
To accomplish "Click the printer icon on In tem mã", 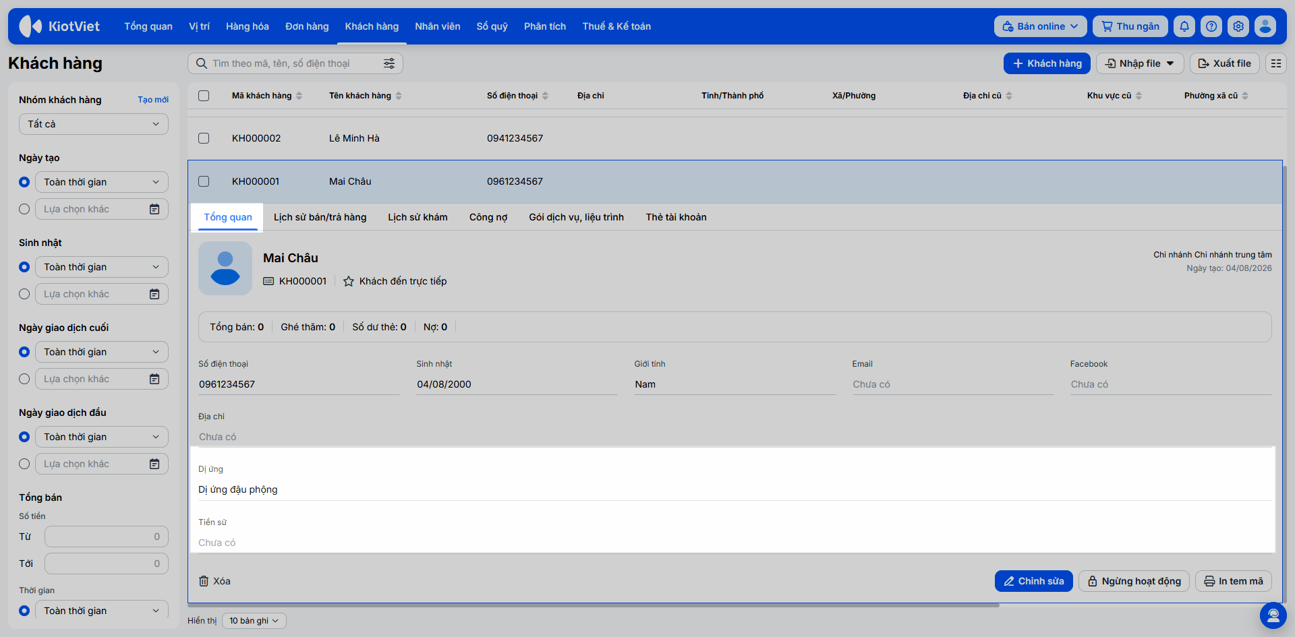I will [1209, 581].
